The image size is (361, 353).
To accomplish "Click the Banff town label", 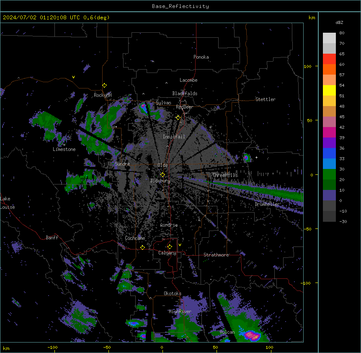I will click(52, 238).
